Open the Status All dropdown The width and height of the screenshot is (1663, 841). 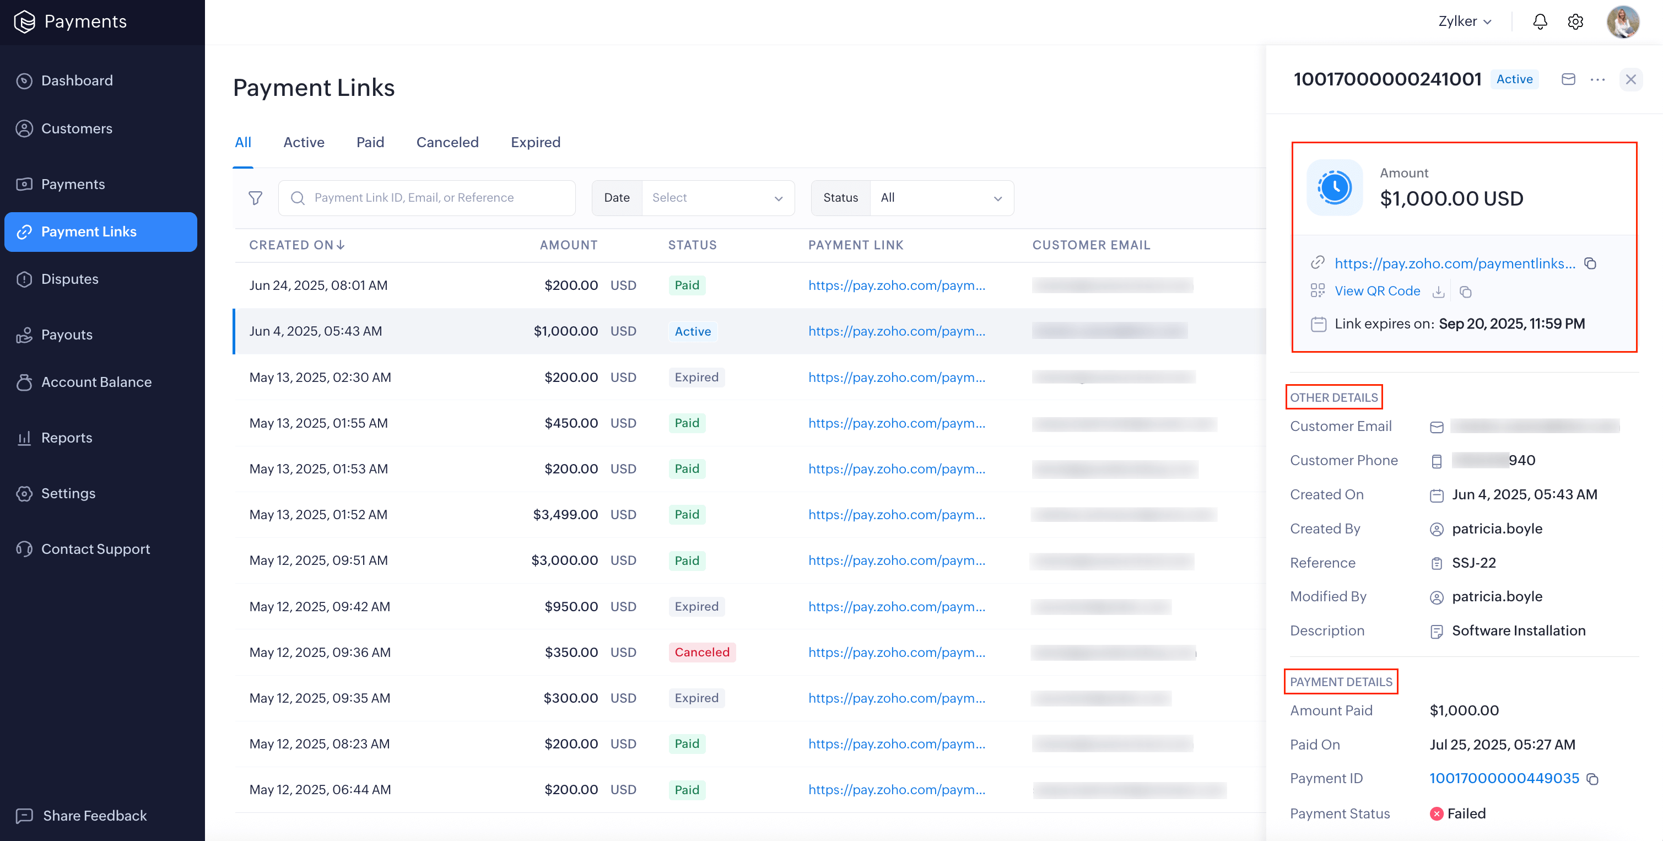click(941, 198)
